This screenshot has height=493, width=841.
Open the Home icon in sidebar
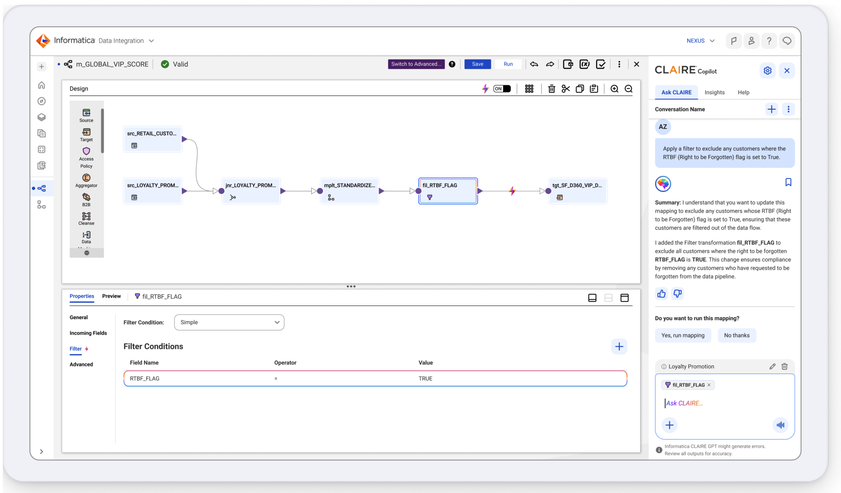[x=42, y=85]
